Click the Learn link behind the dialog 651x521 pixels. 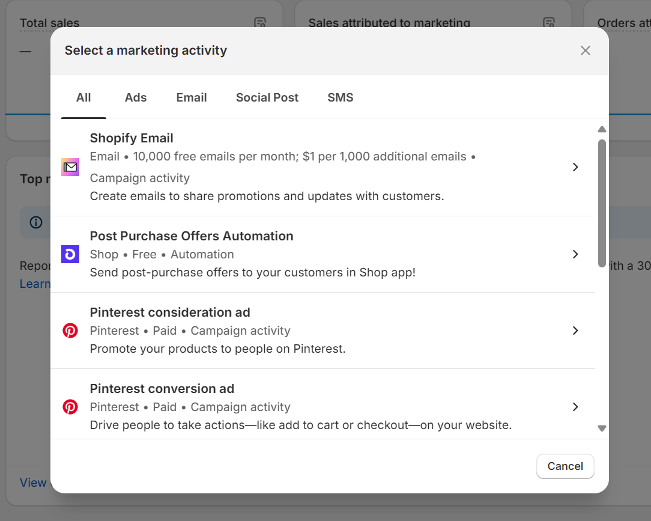35,284
